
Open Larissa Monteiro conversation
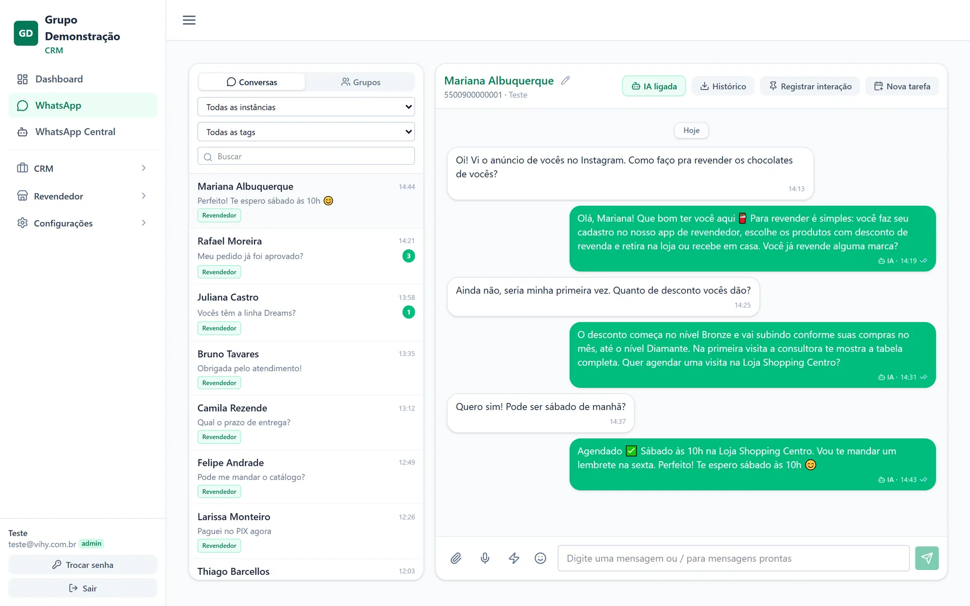tap(306, 531)
